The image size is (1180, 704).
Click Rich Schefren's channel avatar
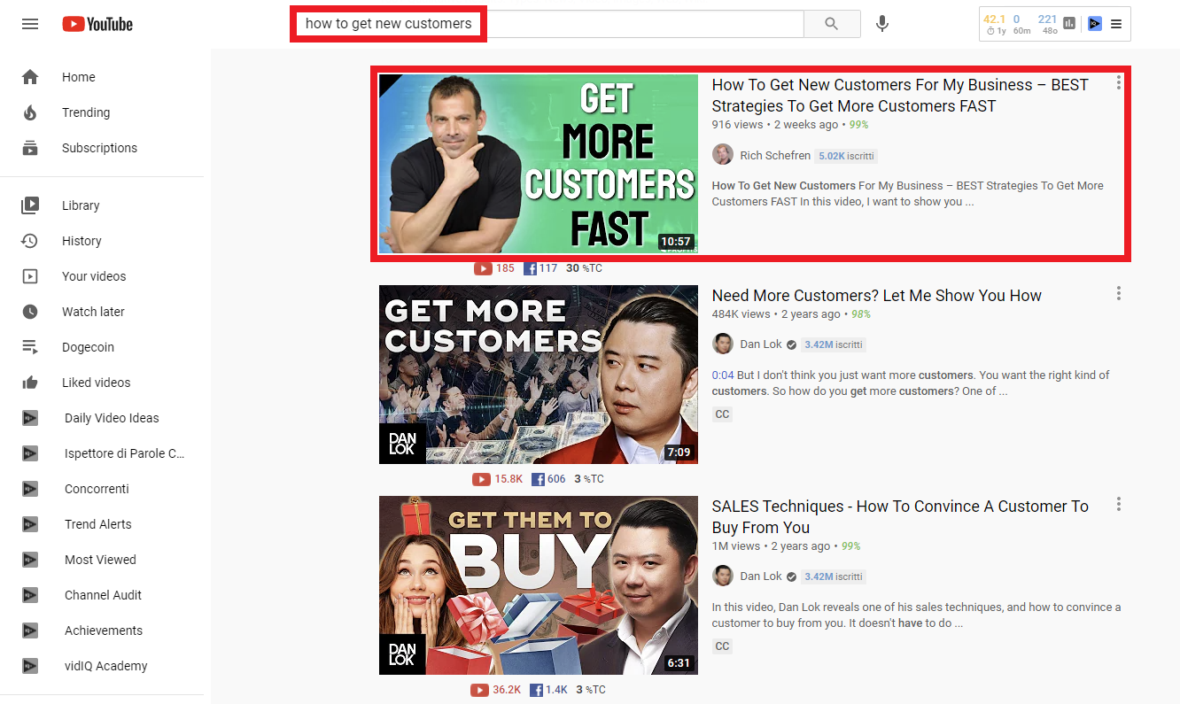pyautogui.click(x=723, y=155)
